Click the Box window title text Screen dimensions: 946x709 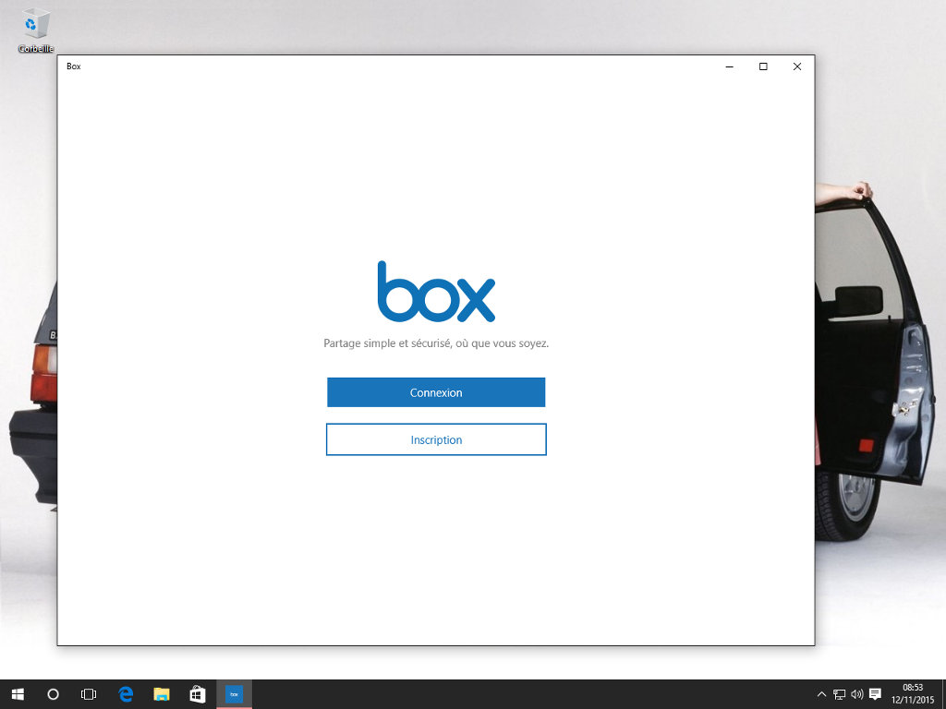coord(74,66)
